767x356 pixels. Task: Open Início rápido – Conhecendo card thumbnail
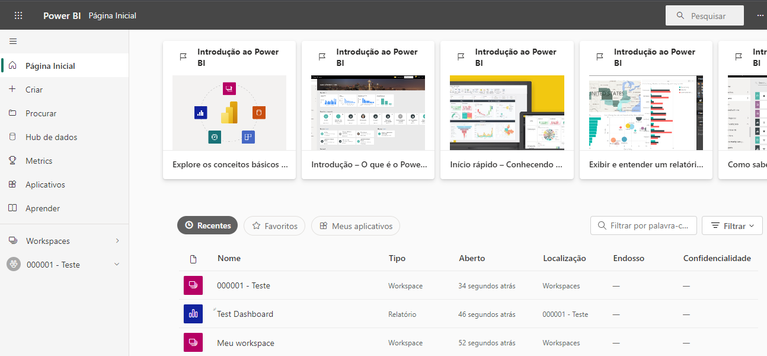click(507, 113)
